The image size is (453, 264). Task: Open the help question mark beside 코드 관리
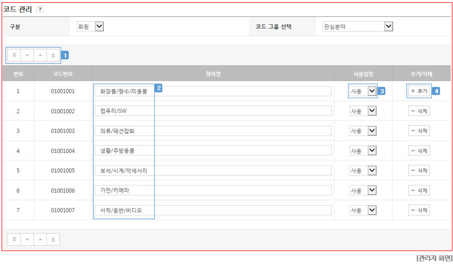coord(40,10)
